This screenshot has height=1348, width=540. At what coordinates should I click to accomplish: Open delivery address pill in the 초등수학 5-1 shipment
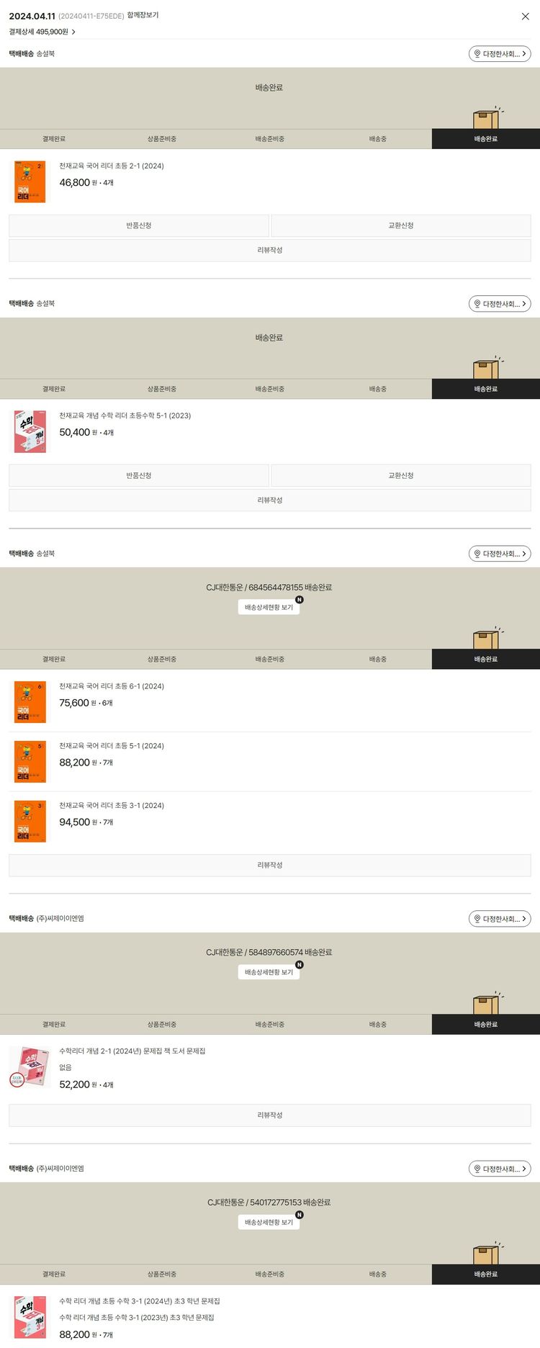click(x=500, y=304)
